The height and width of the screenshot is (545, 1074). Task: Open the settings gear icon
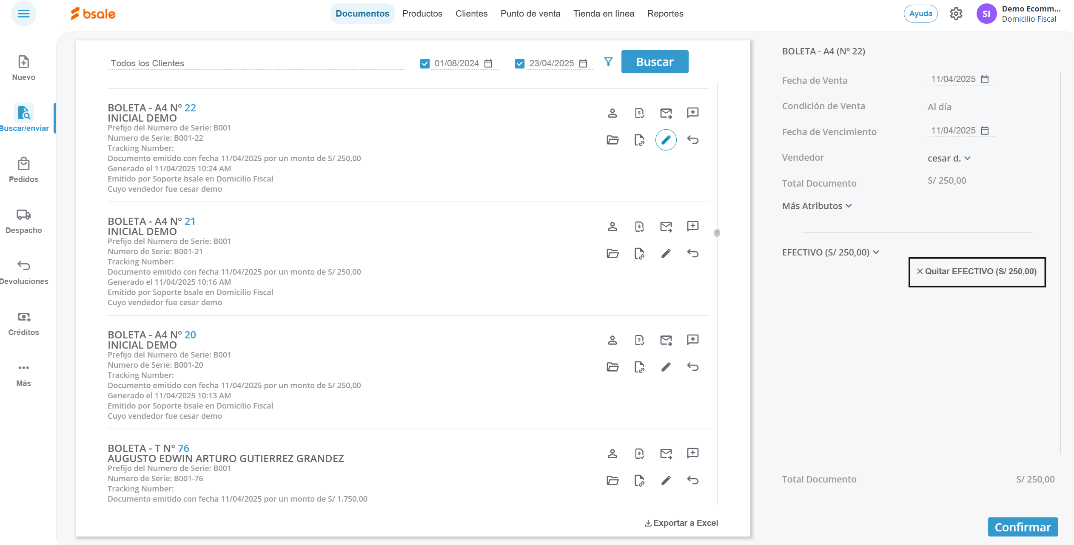956,14
